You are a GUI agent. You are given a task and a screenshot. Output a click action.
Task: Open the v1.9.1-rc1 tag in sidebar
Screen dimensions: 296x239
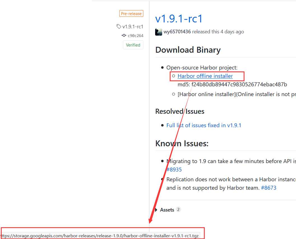[133, 27]
